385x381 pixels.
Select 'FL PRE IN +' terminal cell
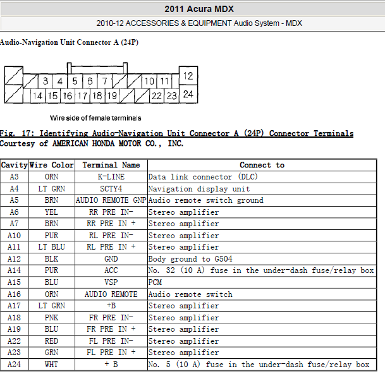[111, 353]
